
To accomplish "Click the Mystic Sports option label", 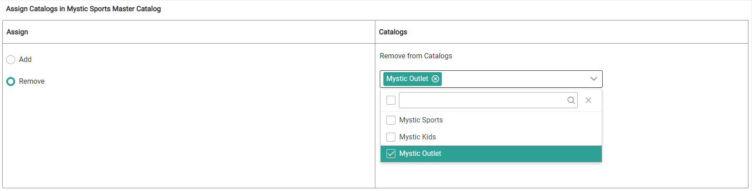I will 421,120.
